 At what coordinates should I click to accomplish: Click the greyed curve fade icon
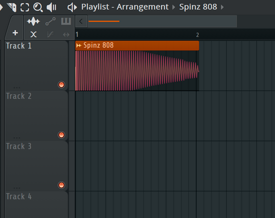click(50, 34)
